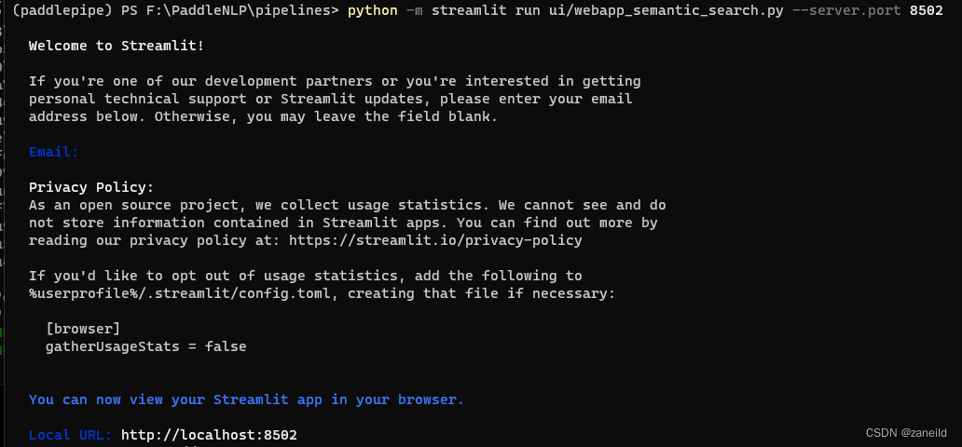Select the '[browser]' config line
This screenshot has width=962, height=447.
(x=83, y=330)
